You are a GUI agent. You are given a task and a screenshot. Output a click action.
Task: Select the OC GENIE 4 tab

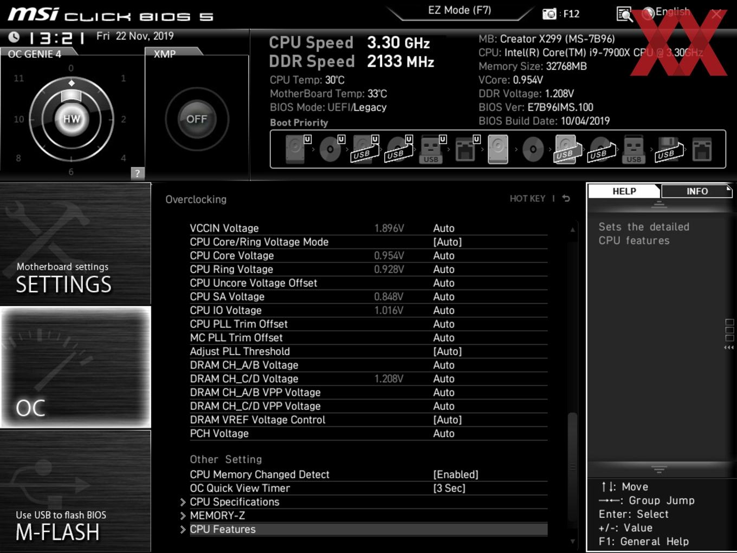click(35, 54)
